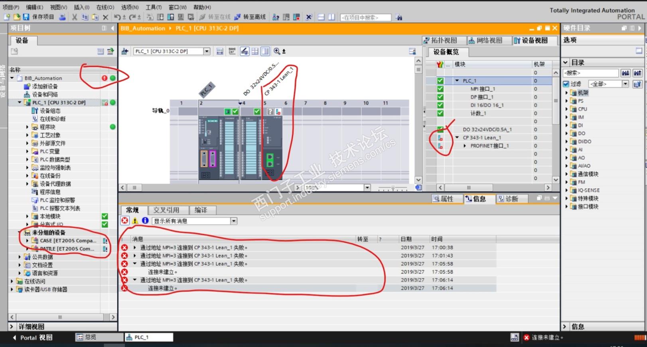Click the 保存项目 save button
Screen dimensions: 647x347
(38, 17)
